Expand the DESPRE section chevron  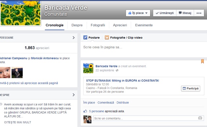tap(74, 95)
